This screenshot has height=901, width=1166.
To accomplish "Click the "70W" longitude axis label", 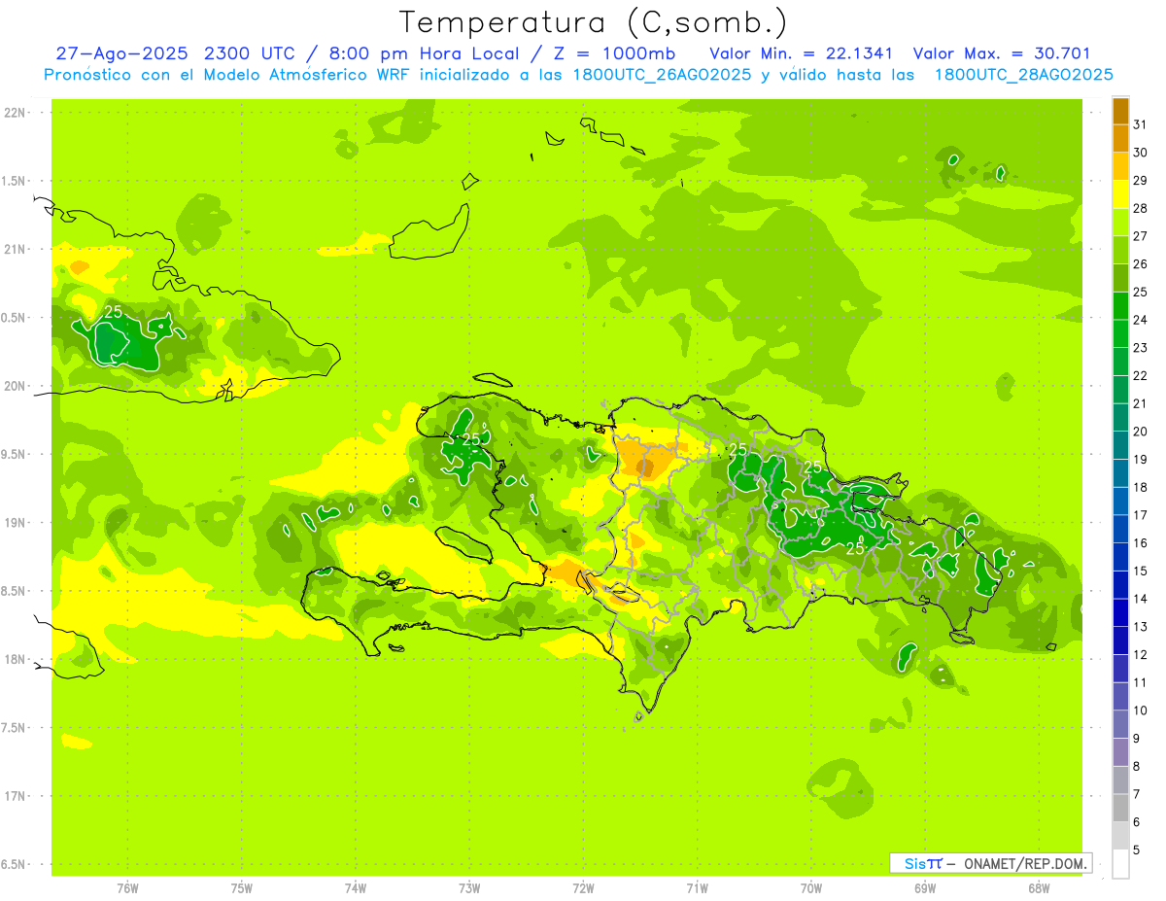I will [811, 887].
